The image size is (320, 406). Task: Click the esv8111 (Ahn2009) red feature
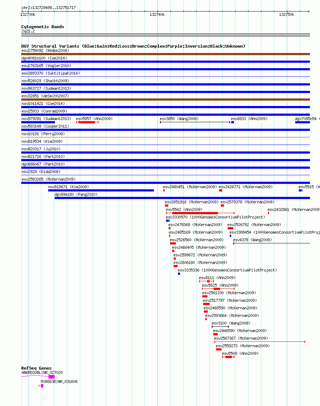coord(207,281)
